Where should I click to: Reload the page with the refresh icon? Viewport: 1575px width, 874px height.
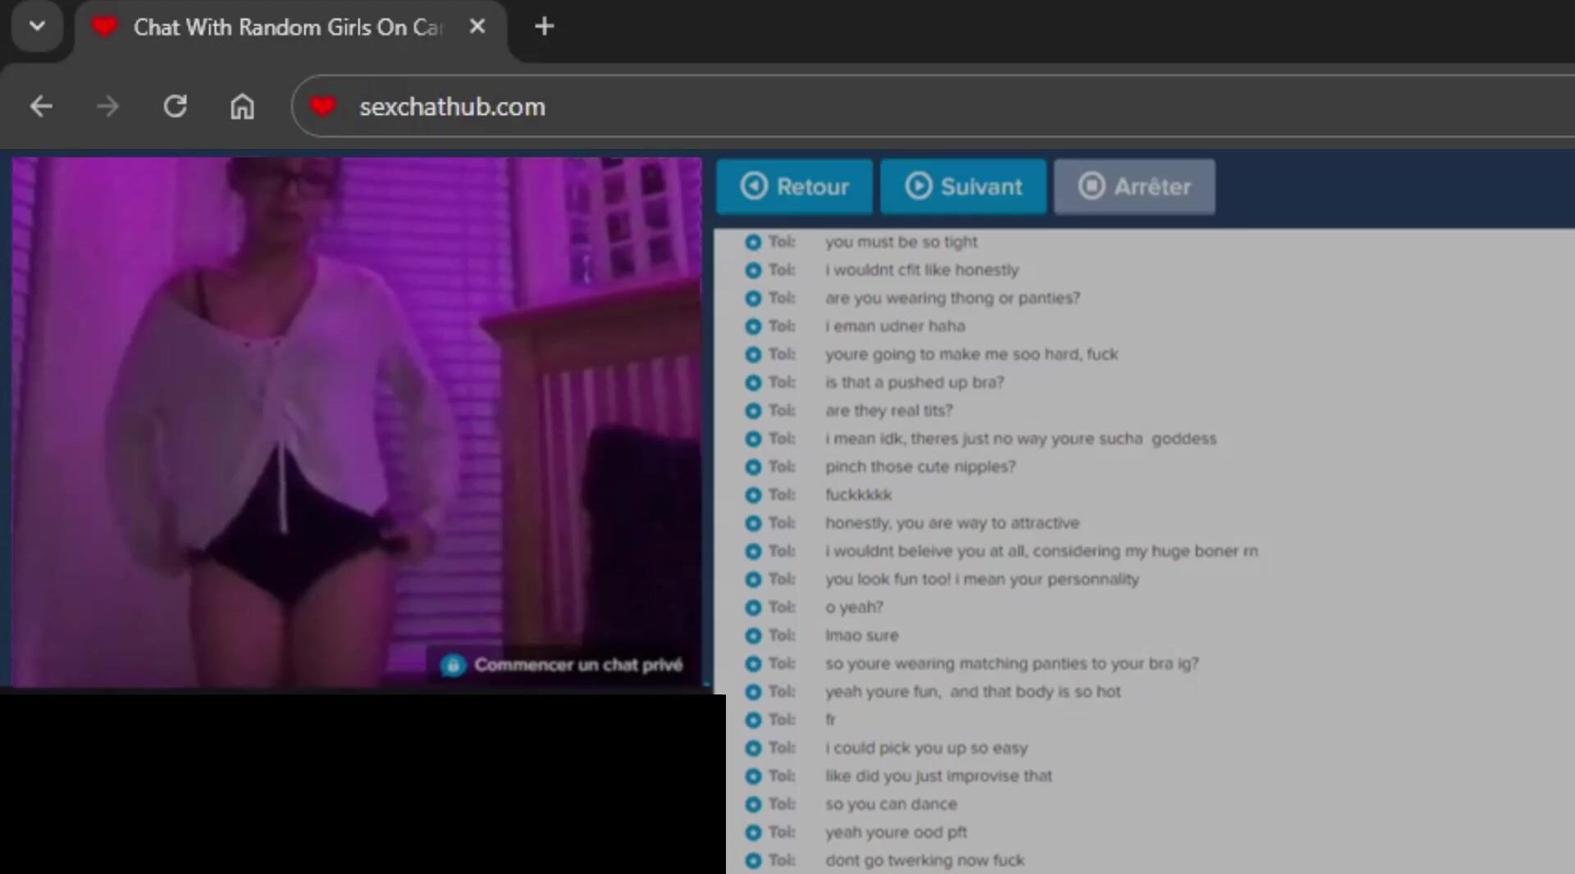175,107
